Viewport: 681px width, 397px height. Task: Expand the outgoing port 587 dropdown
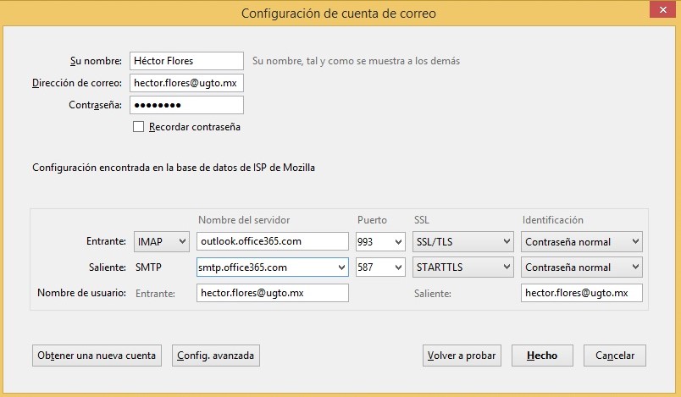[380, 267]
